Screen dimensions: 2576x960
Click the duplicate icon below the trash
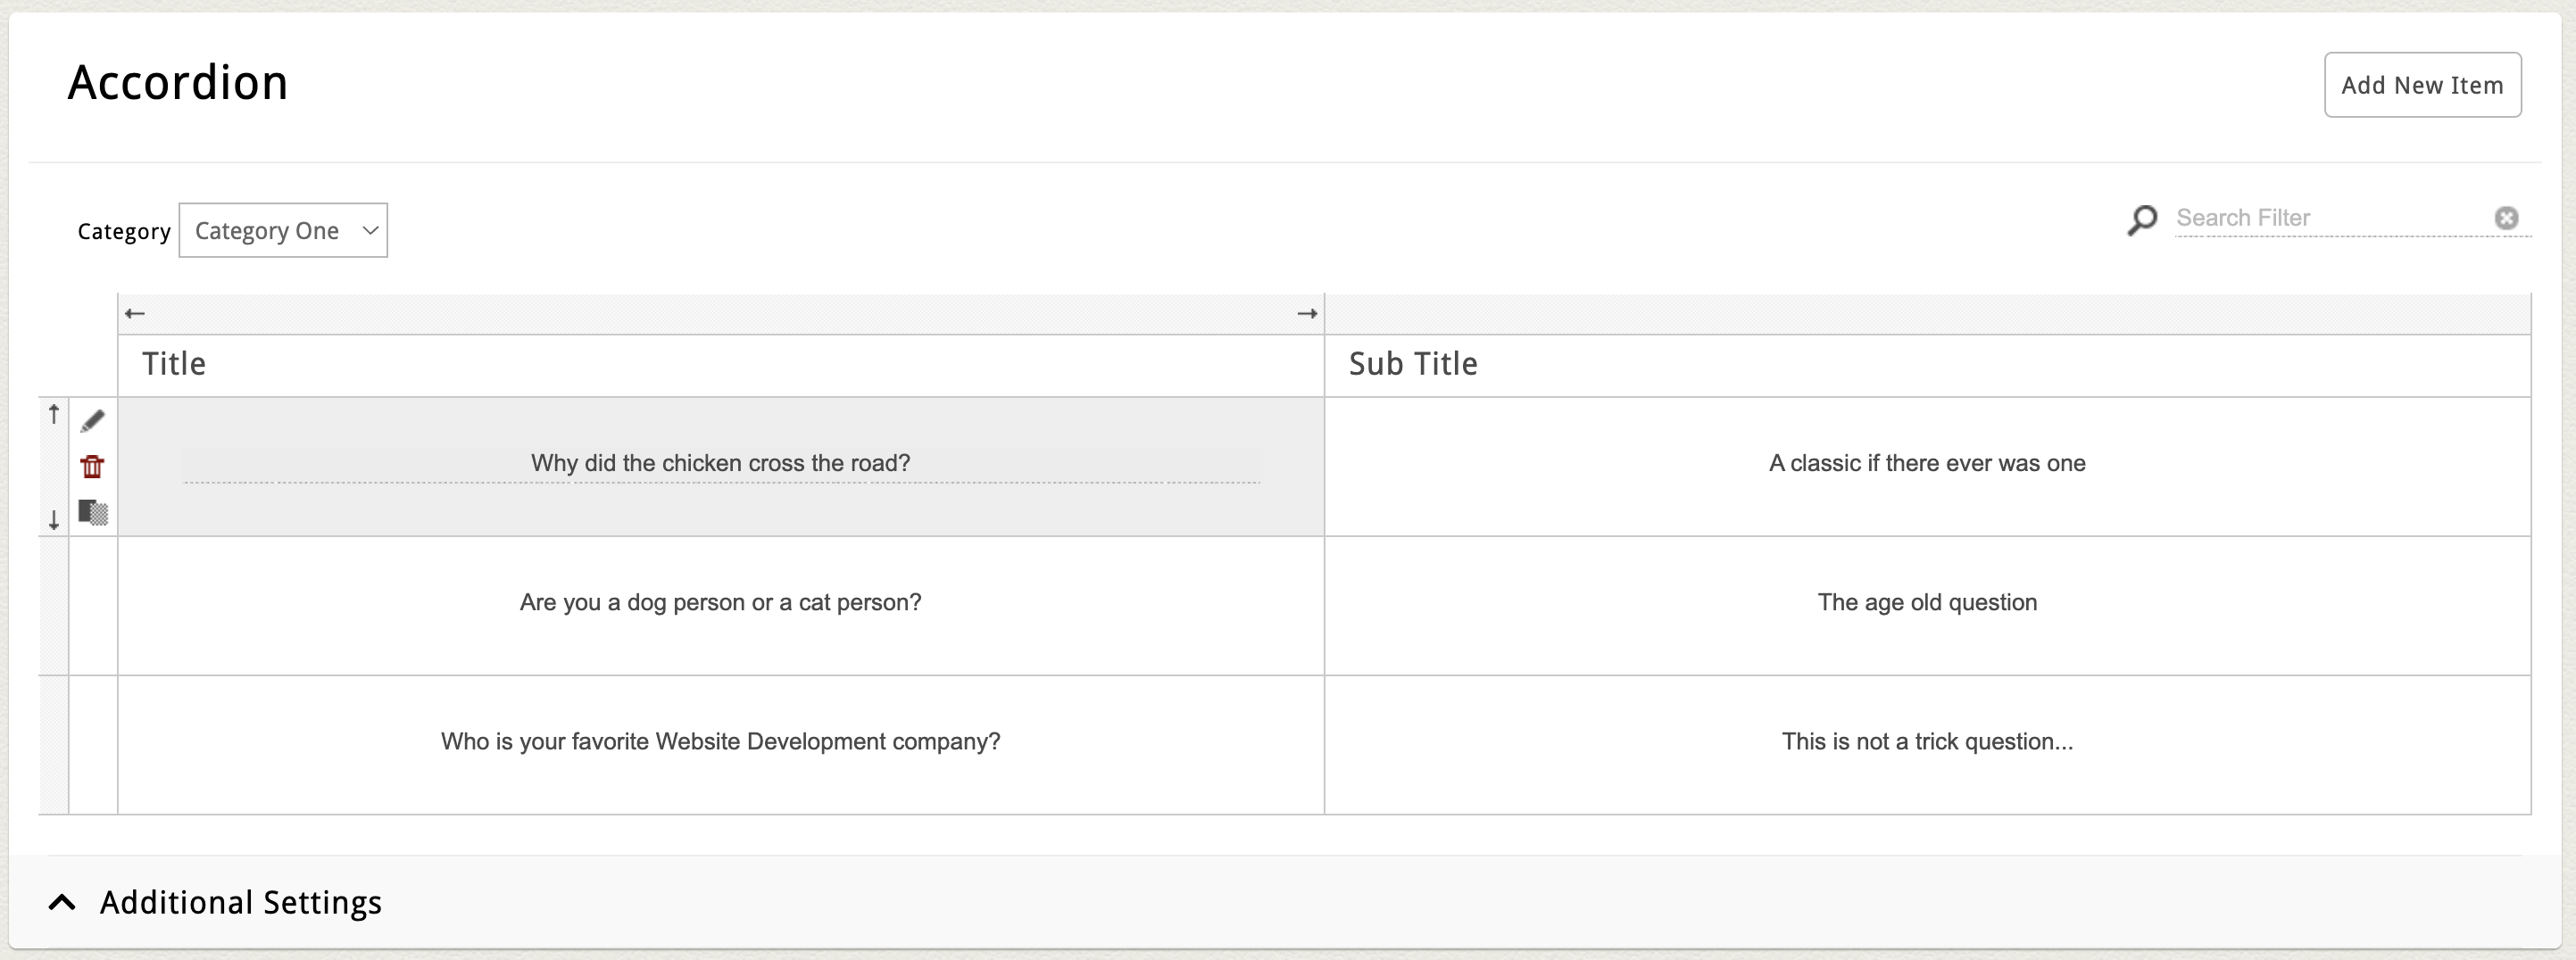point(93,512)
